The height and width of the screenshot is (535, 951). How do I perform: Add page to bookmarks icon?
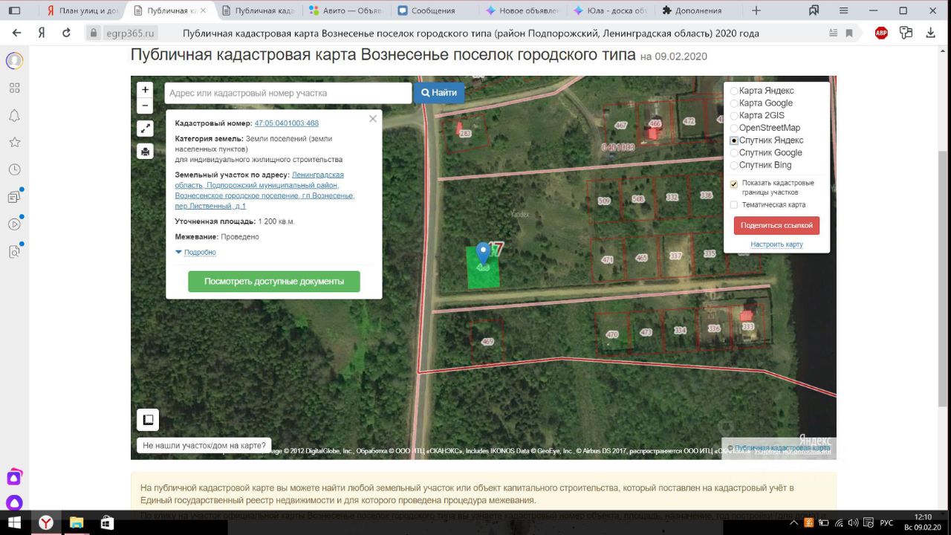[850, 33]
